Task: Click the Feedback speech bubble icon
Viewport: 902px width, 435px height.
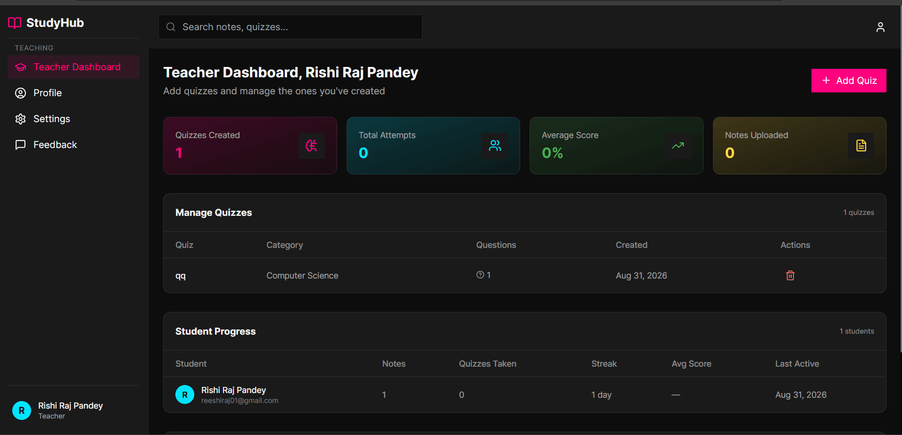Action: (x=20, y=145)
